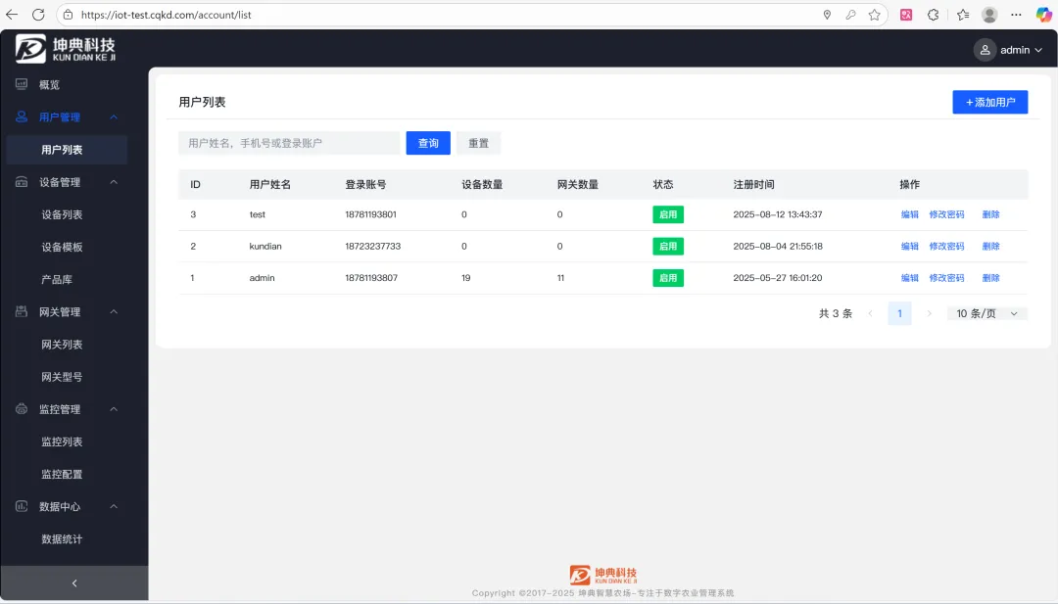Open the saved passwords key icon
The height and width of the screenshot is (604, 1058).
point(850,14)
